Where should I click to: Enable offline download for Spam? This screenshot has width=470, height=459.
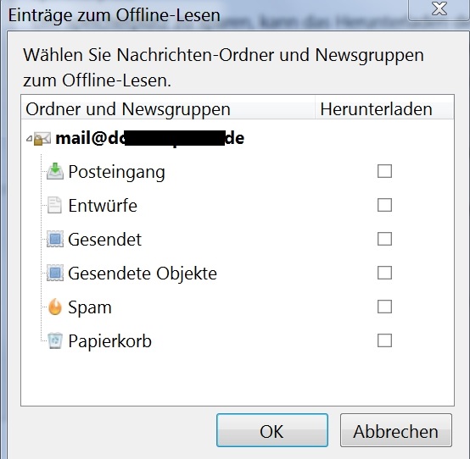pyautogui.click(x=384, y=307)
